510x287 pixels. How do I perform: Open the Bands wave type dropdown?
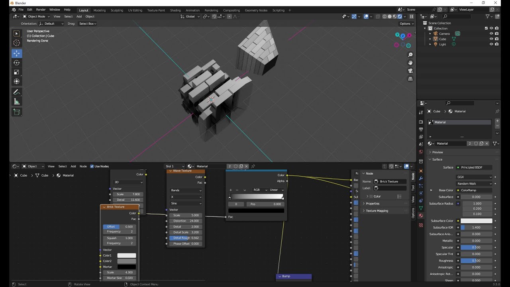click(x=186, y=191)
